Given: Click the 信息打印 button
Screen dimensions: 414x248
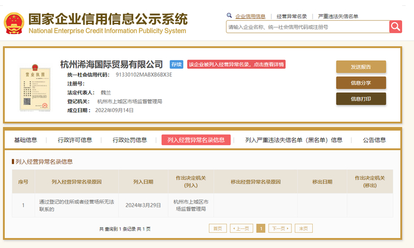Looking at the screenshot, I should pos(361,99).
